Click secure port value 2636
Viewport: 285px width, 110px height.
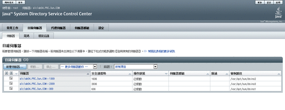point(94,84)
